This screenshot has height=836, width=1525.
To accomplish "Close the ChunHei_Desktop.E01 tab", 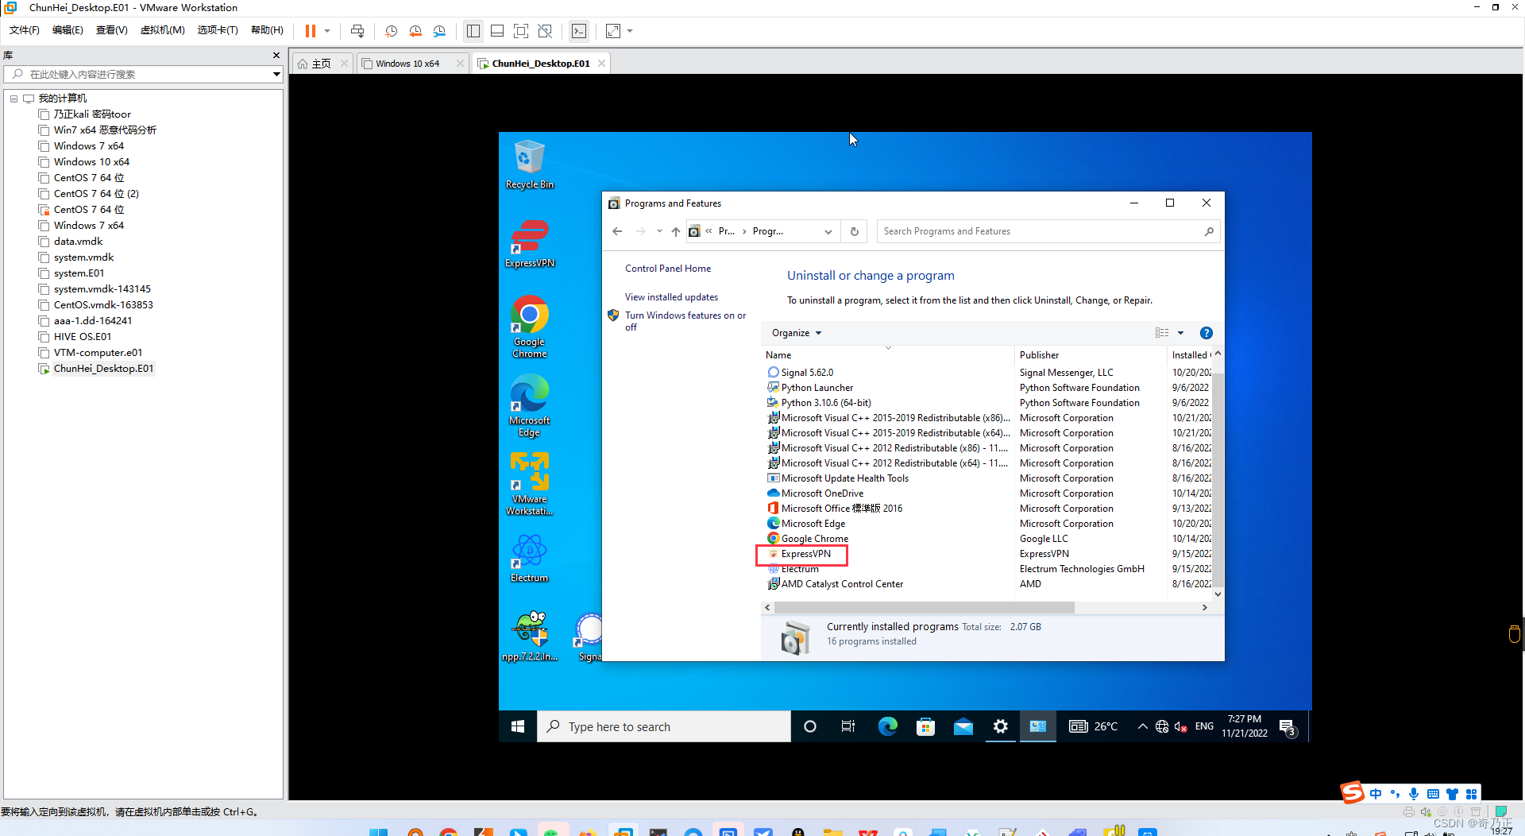I will (x=601, y=64).
